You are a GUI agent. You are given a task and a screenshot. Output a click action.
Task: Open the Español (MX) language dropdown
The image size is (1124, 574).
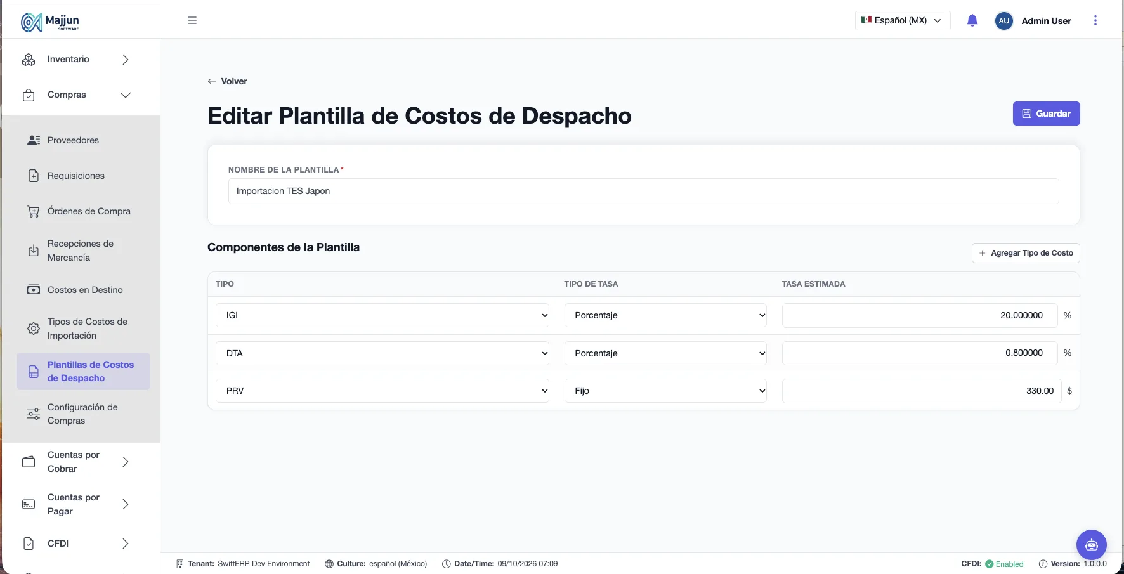click(902, 20)
